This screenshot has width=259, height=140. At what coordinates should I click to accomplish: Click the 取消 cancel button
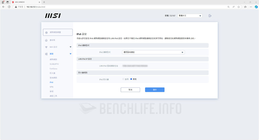(130, 90)
